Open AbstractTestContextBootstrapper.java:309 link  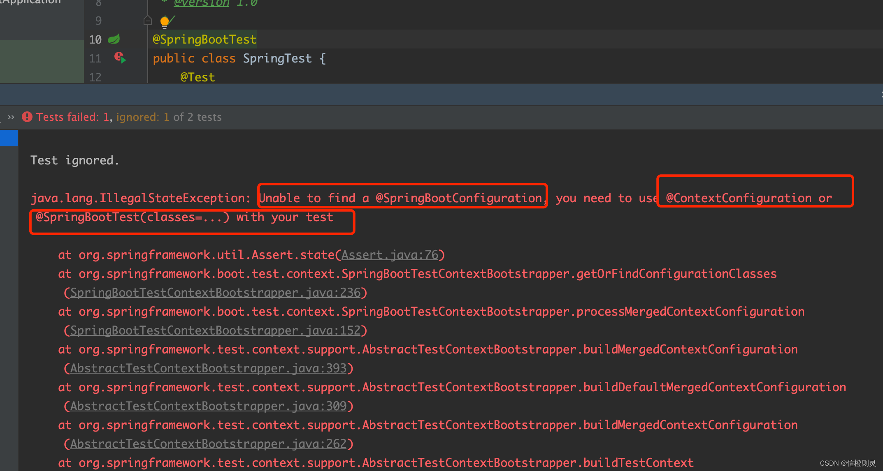208,406
